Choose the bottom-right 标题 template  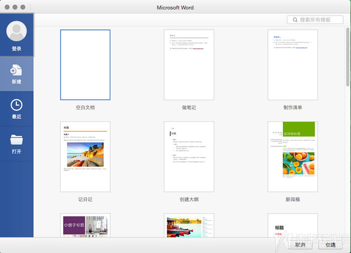pyautogui.click(x=292, y=225)
